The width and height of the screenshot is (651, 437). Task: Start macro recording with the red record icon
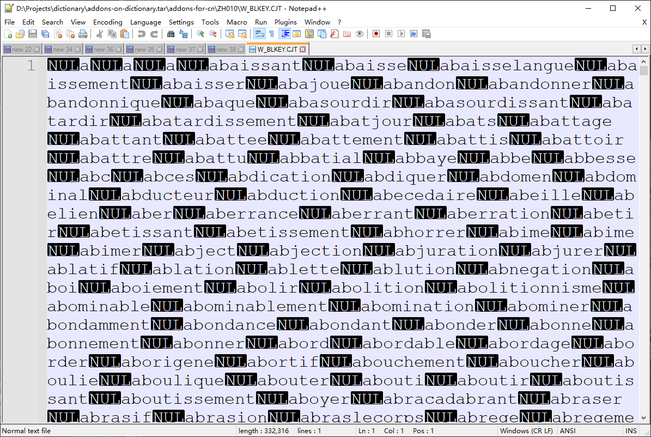point(376,34)
